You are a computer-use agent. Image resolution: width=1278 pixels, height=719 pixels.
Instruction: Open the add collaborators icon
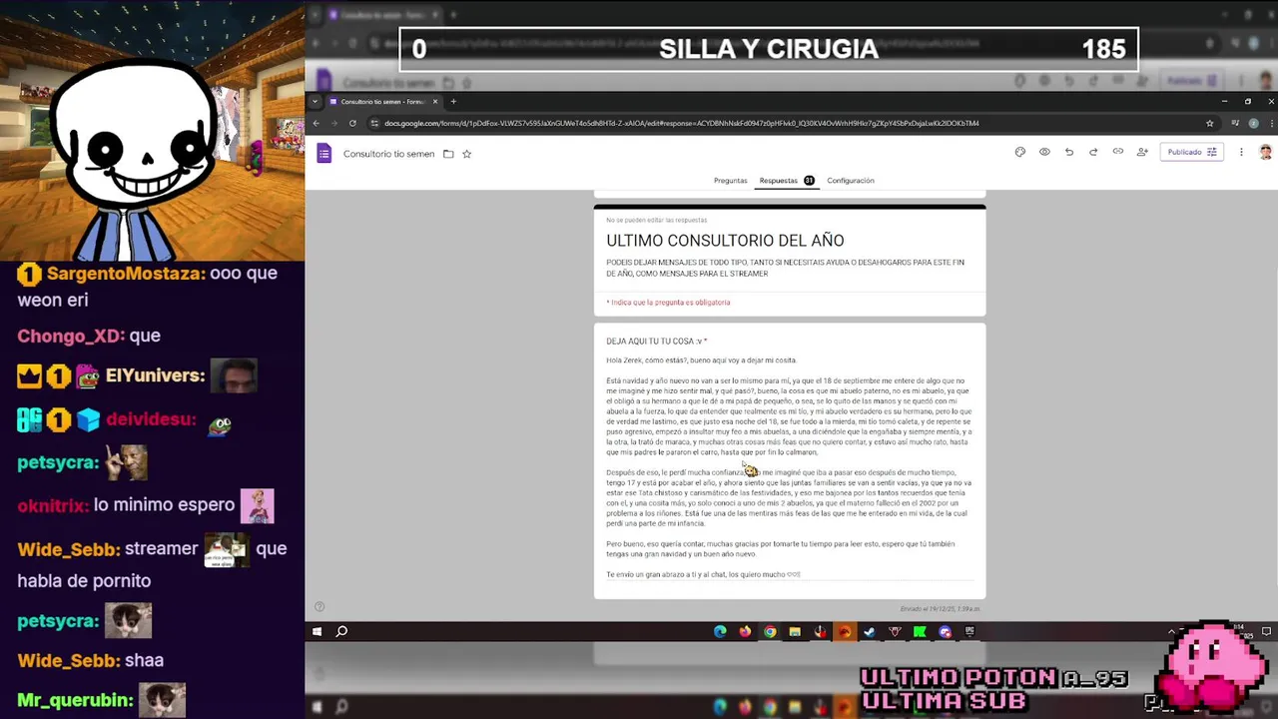point(1142,152)
